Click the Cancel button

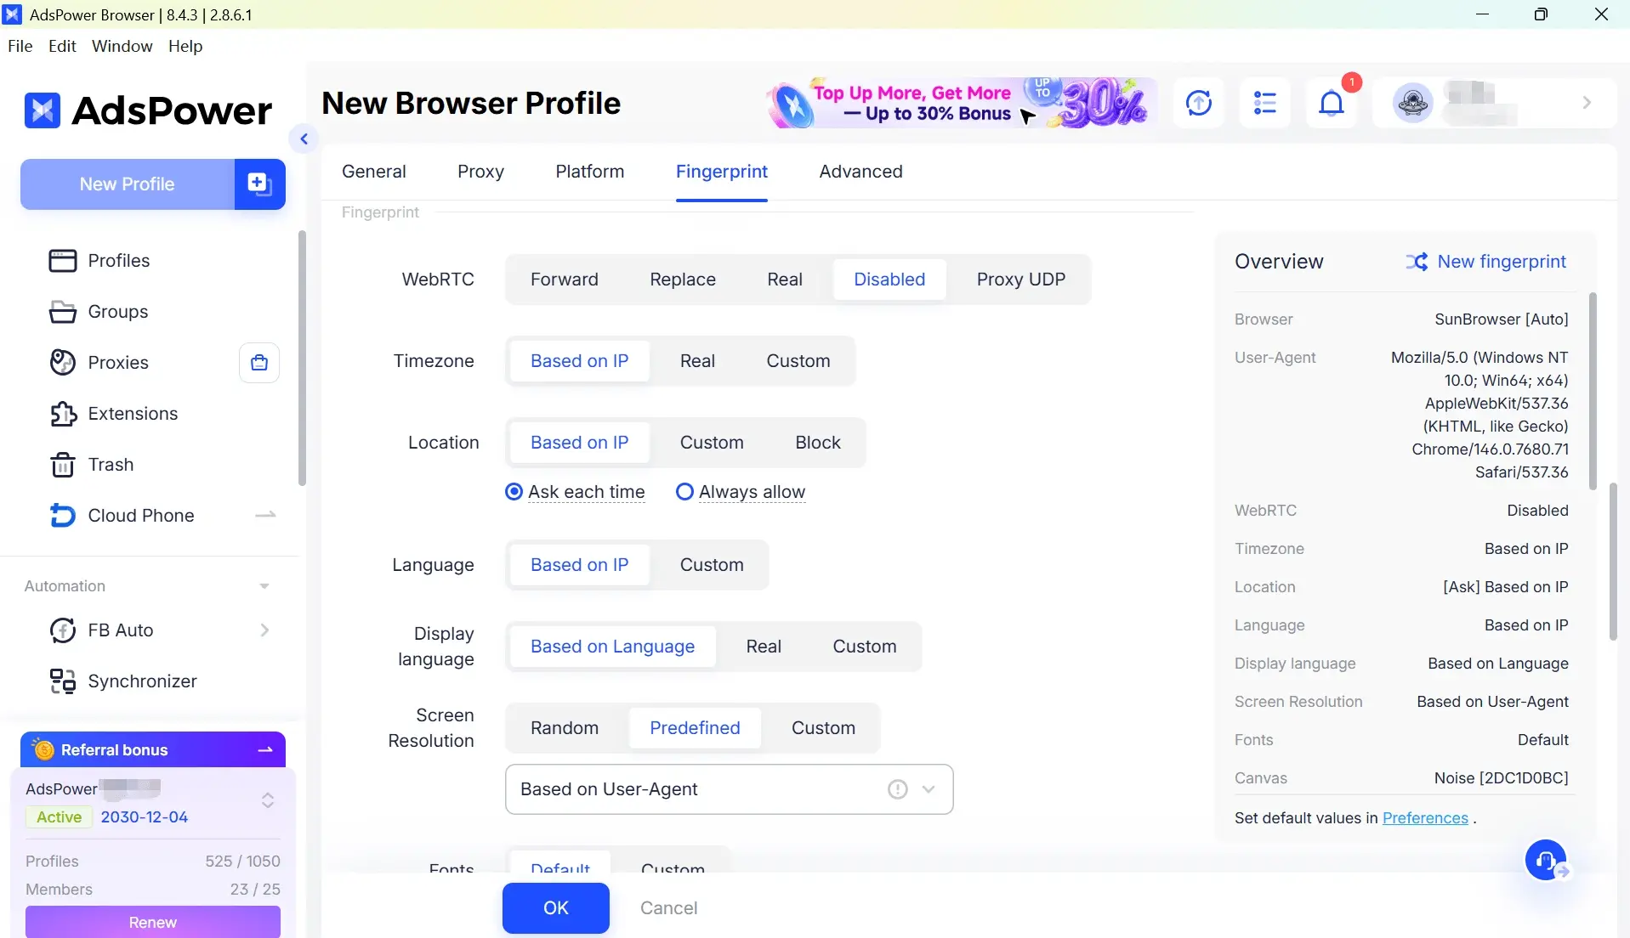(668, 908)
